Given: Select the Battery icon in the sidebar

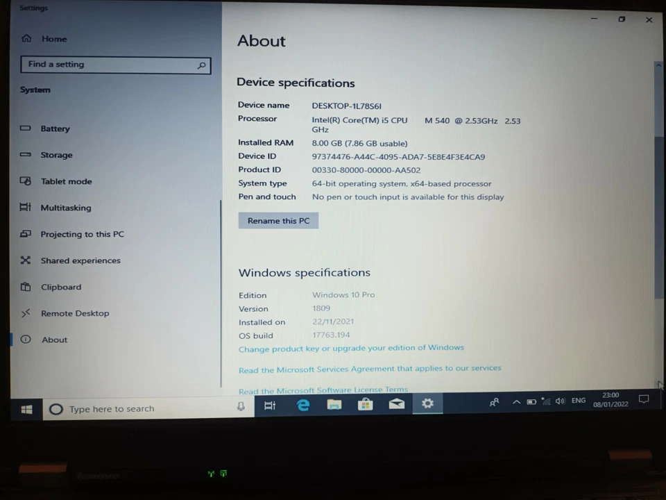Looking at the screenshot, I should (x=25, y=128).
